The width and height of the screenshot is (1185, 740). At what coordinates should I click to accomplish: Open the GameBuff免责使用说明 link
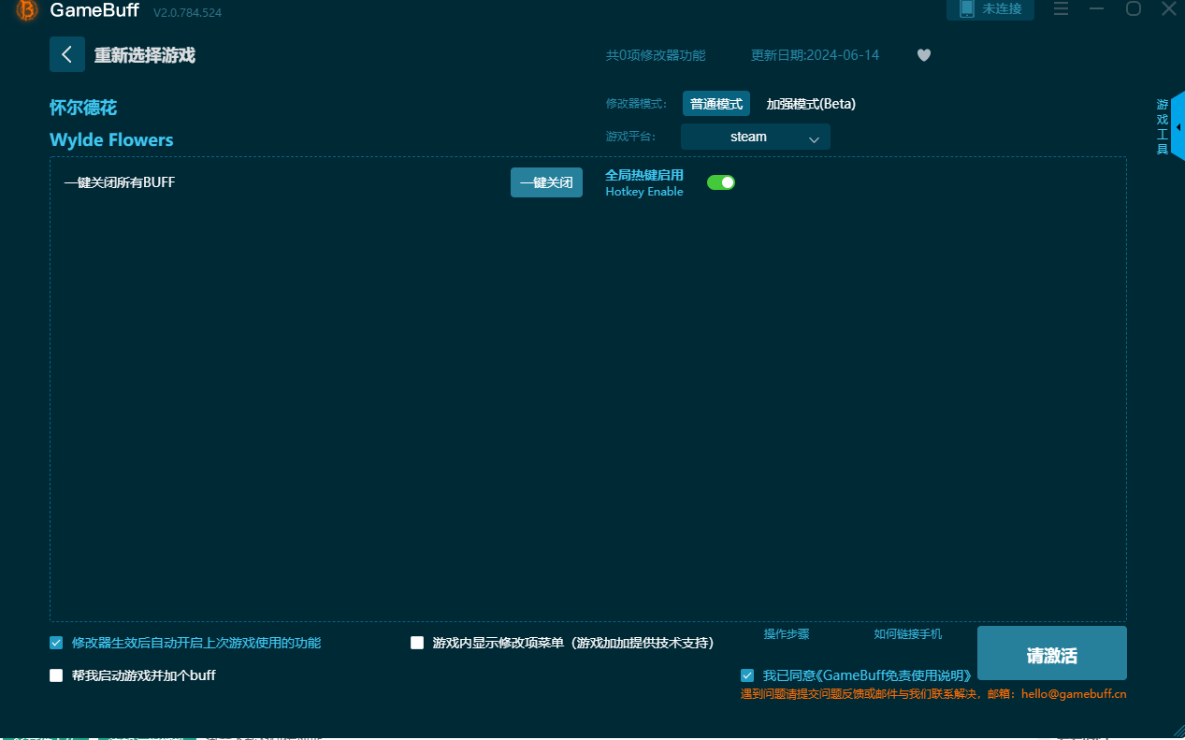click(895, 675)
